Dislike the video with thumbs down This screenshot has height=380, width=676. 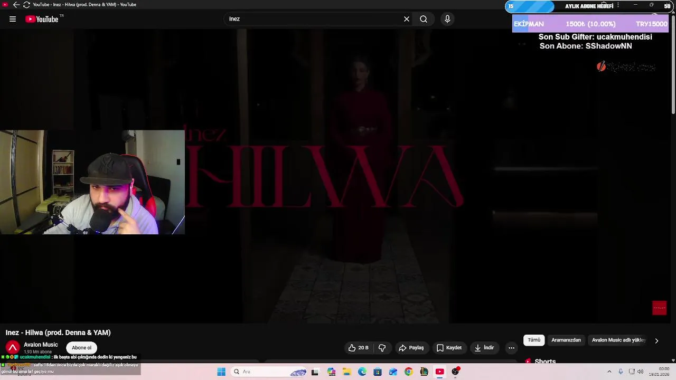(382, 348)
